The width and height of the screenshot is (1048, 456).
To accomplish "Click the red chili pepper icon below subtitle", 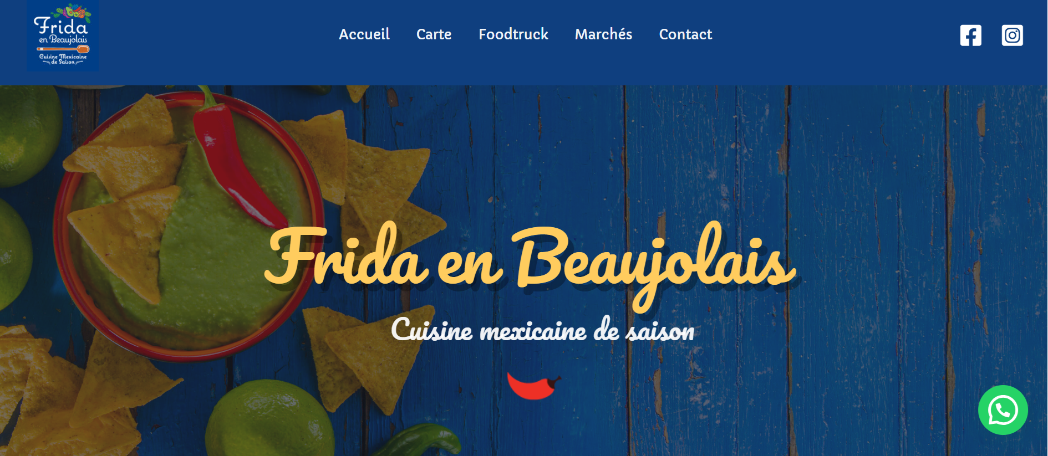I will pyautogui.click(x=533, y=386).
